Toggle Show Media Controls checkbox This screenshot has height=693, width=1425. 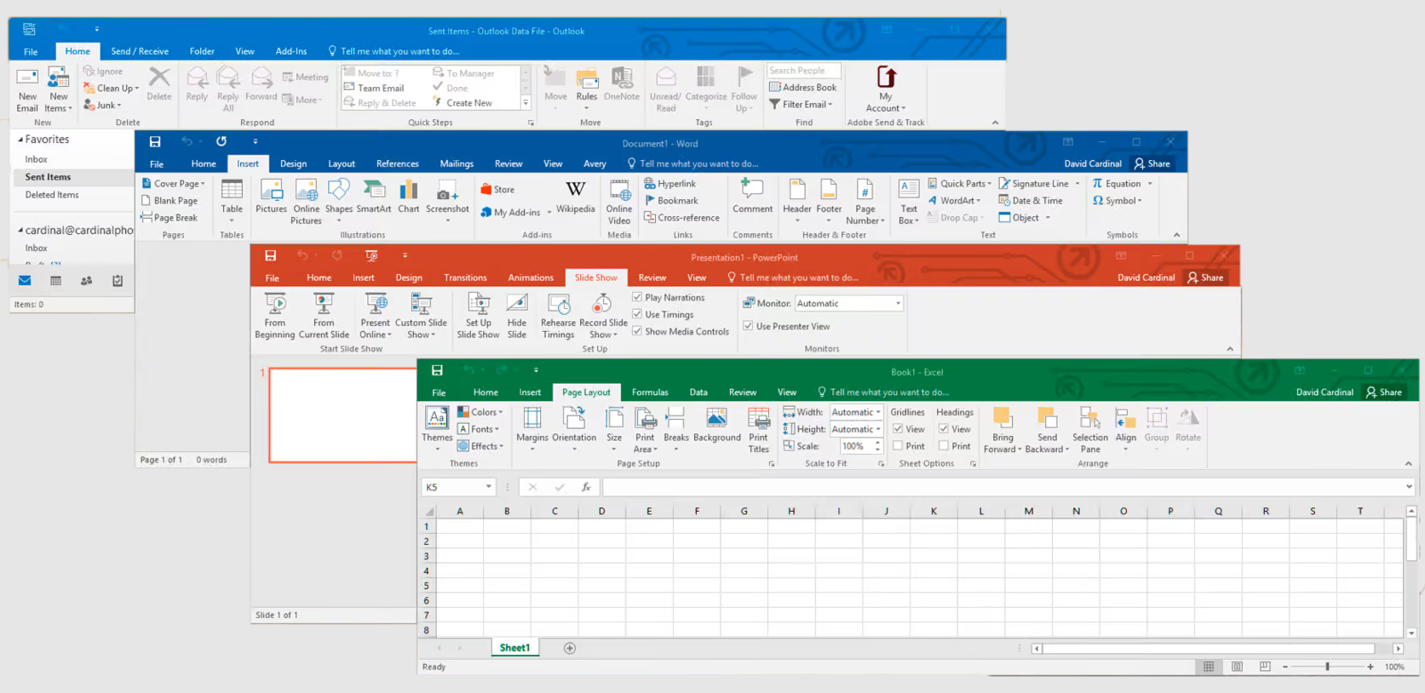(x=637, y=331)
